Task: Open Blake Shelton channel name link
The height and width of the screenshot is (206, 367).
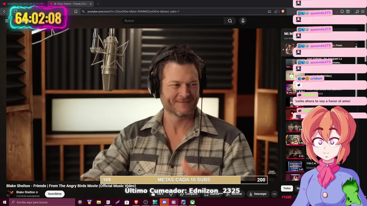Action: (26, 192)
